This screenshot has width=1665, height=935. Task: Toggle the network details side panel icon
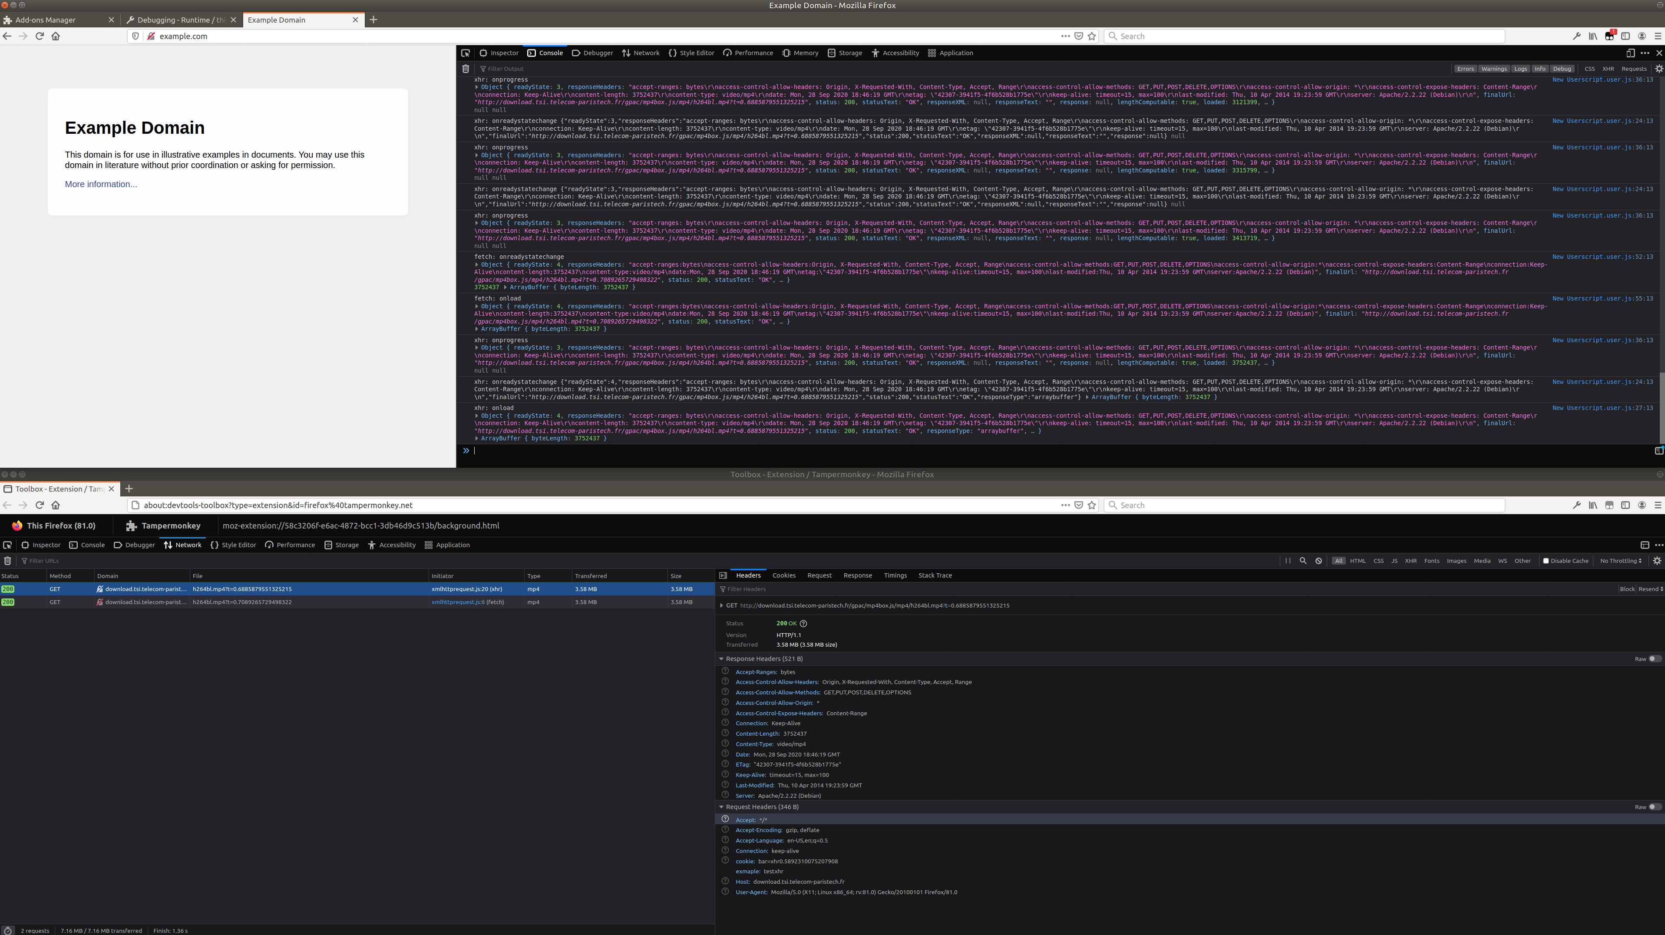coord(723,575)
